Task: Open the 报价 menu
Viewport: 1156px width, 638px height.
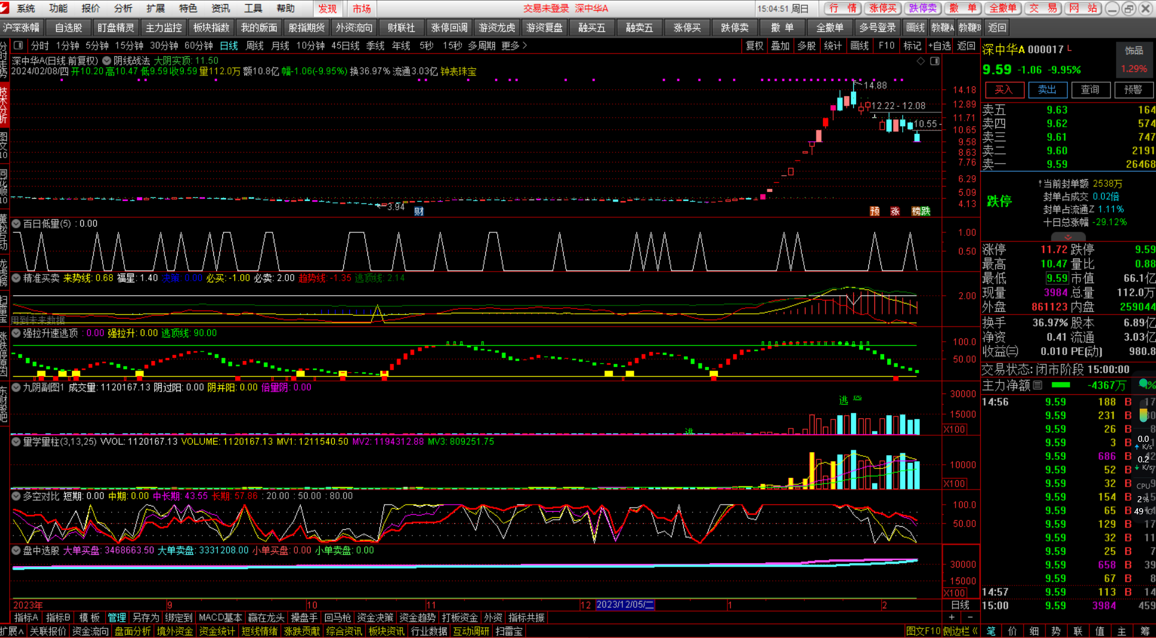Action: 91,8
